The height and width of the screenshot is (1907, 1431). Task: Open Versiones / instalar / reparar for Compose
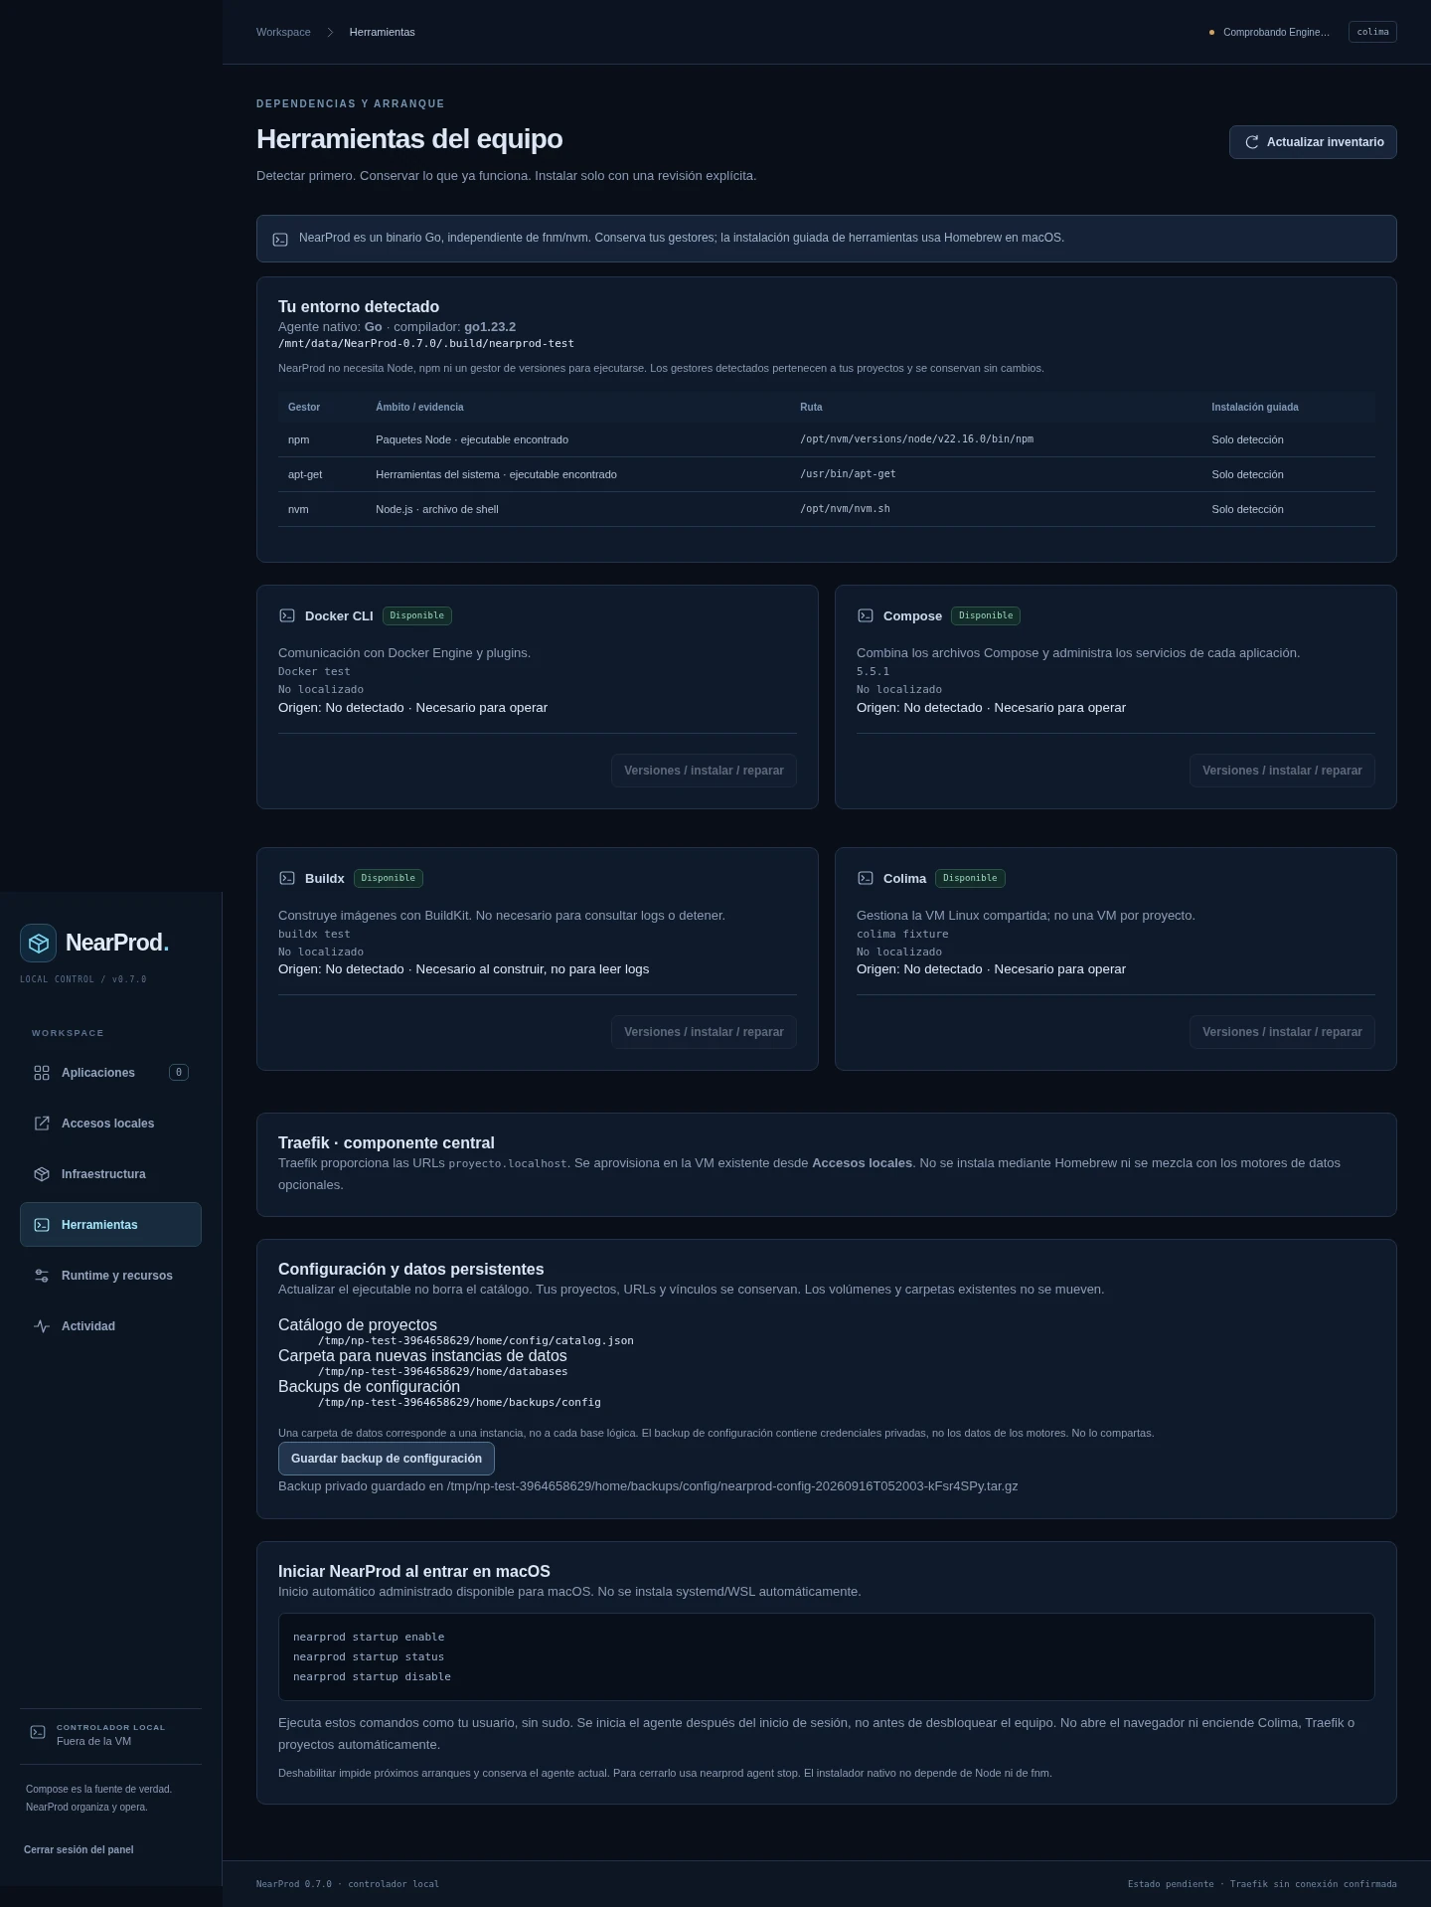point(1282,771)
